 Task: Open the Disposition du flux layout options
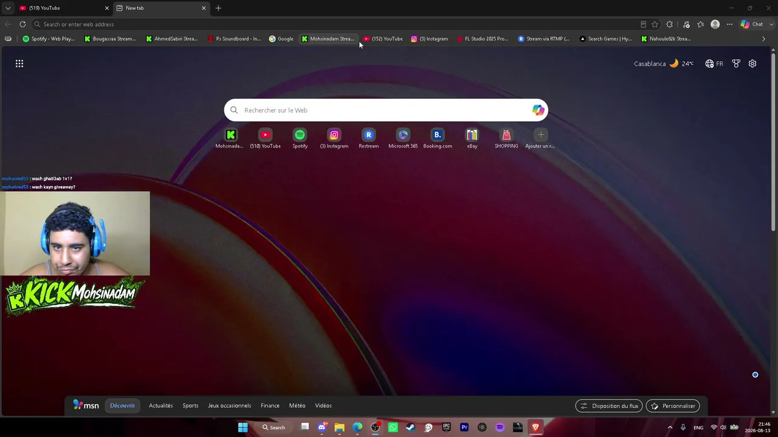click(x=609, y=405)
